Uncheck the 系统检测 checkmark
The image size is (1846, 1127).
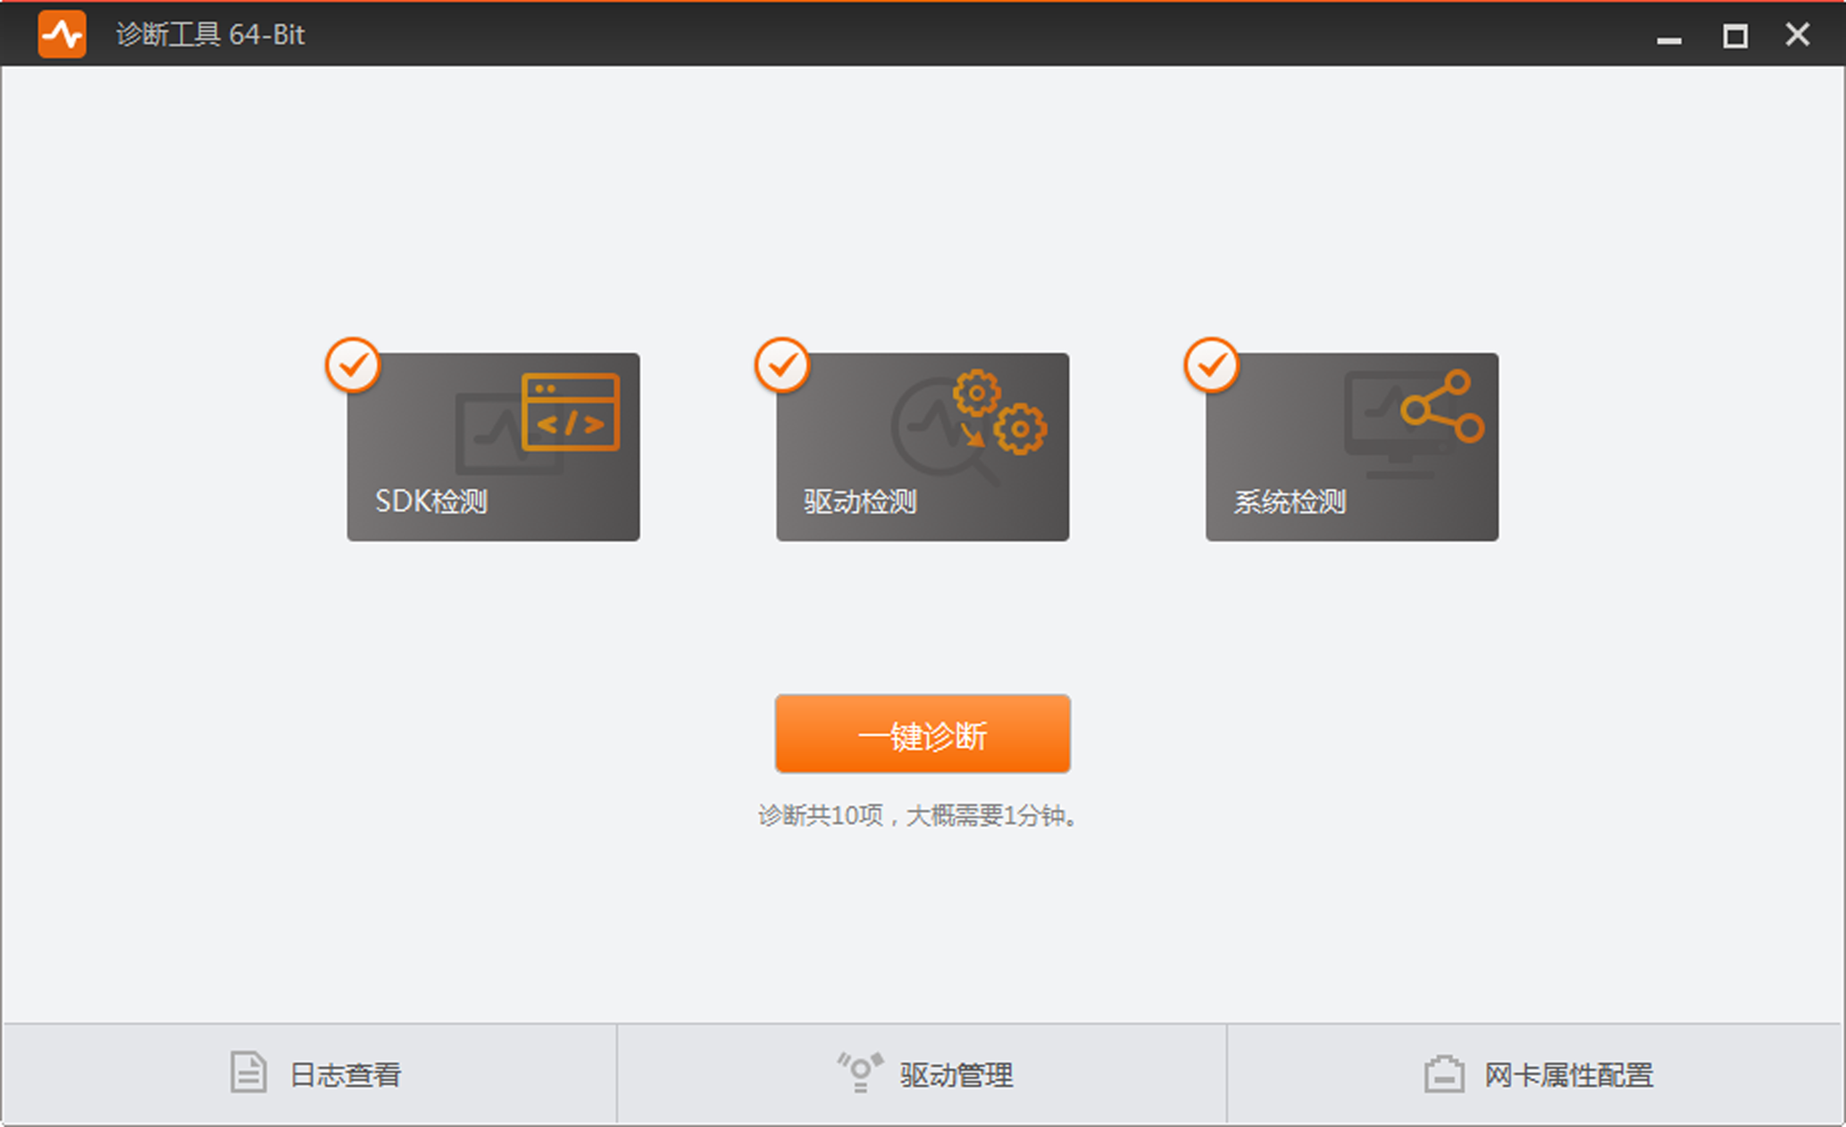(1211, 365)
